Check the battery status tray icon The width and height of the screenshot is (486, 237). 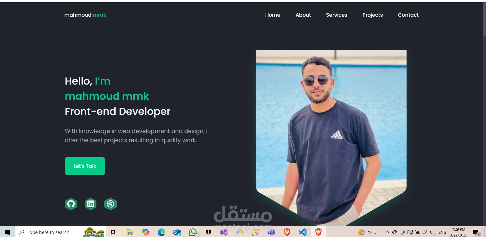(x=418, y=232)
